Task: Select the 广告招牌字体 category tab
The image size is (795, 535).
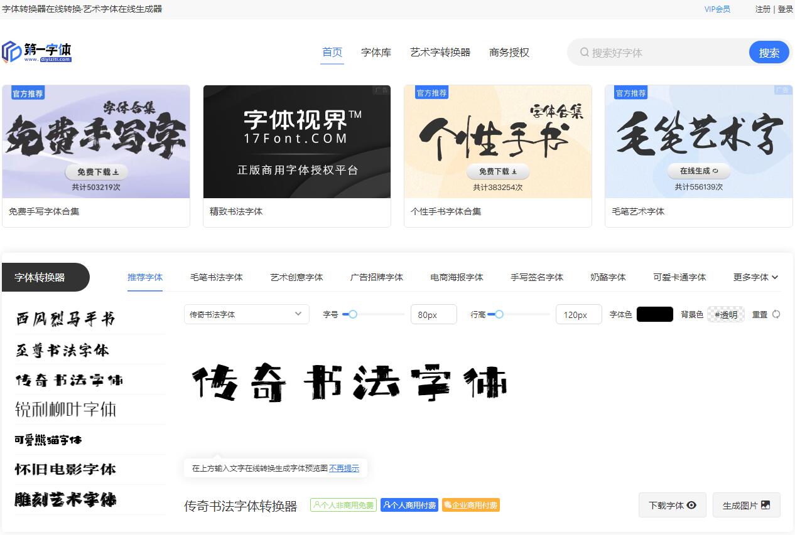Action: pos(377,277)
